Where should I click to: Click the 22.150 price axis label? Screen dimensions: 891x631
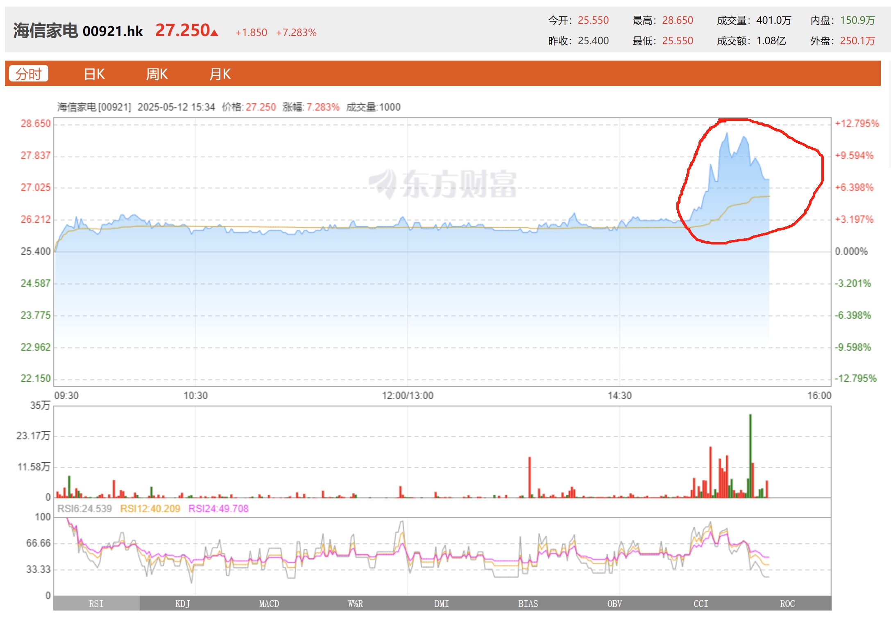[x=36, y=378]
